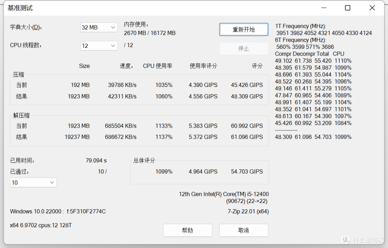Click the 取消 cancel button
The height and width of the screenshot is (248, 388).
(244, 230)
